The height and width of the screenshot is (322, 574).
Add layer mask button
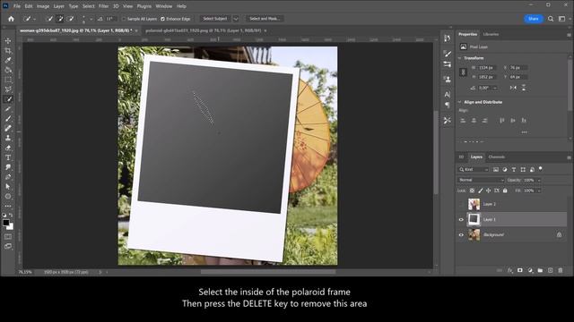(520, 270)
